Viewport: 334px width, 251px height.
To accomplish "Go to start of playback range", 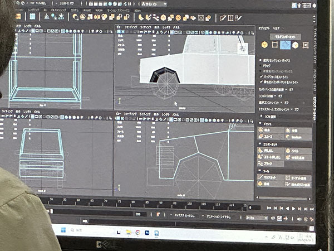I will click(269, 208).
